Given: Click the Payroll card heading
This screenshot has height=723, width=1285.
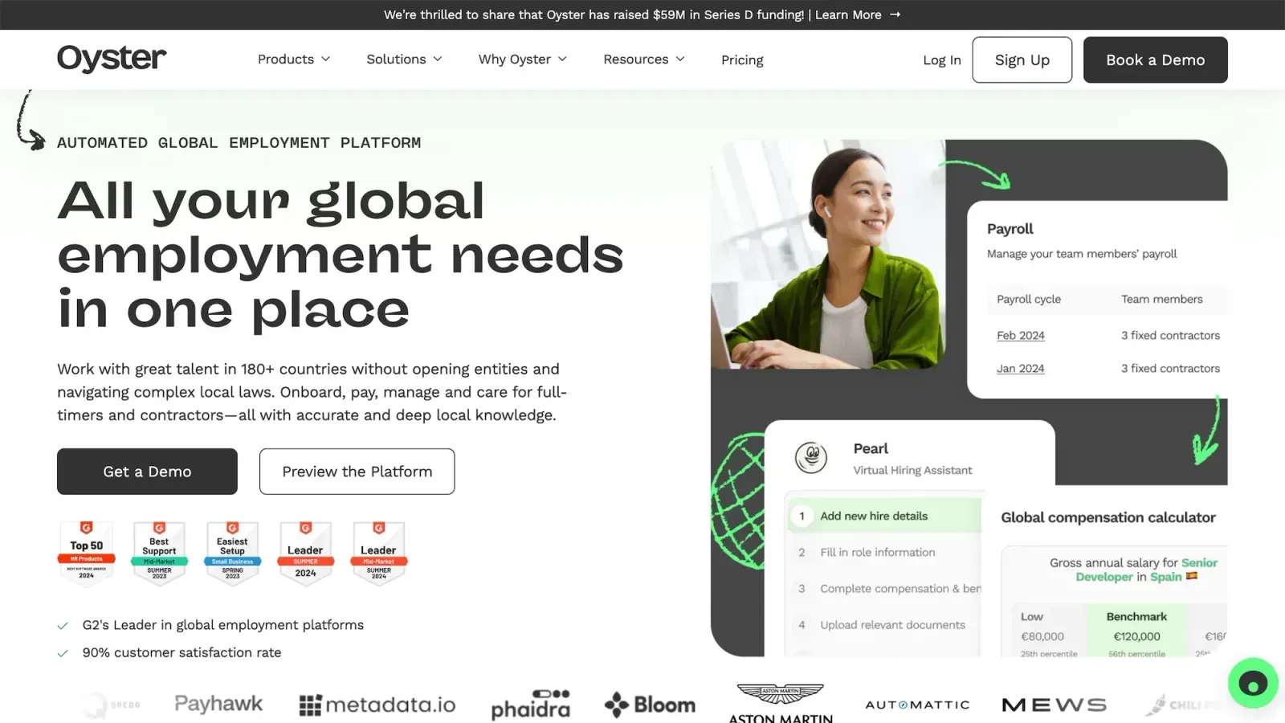Looking at the screenshot, I should [x=1010, y=229].
